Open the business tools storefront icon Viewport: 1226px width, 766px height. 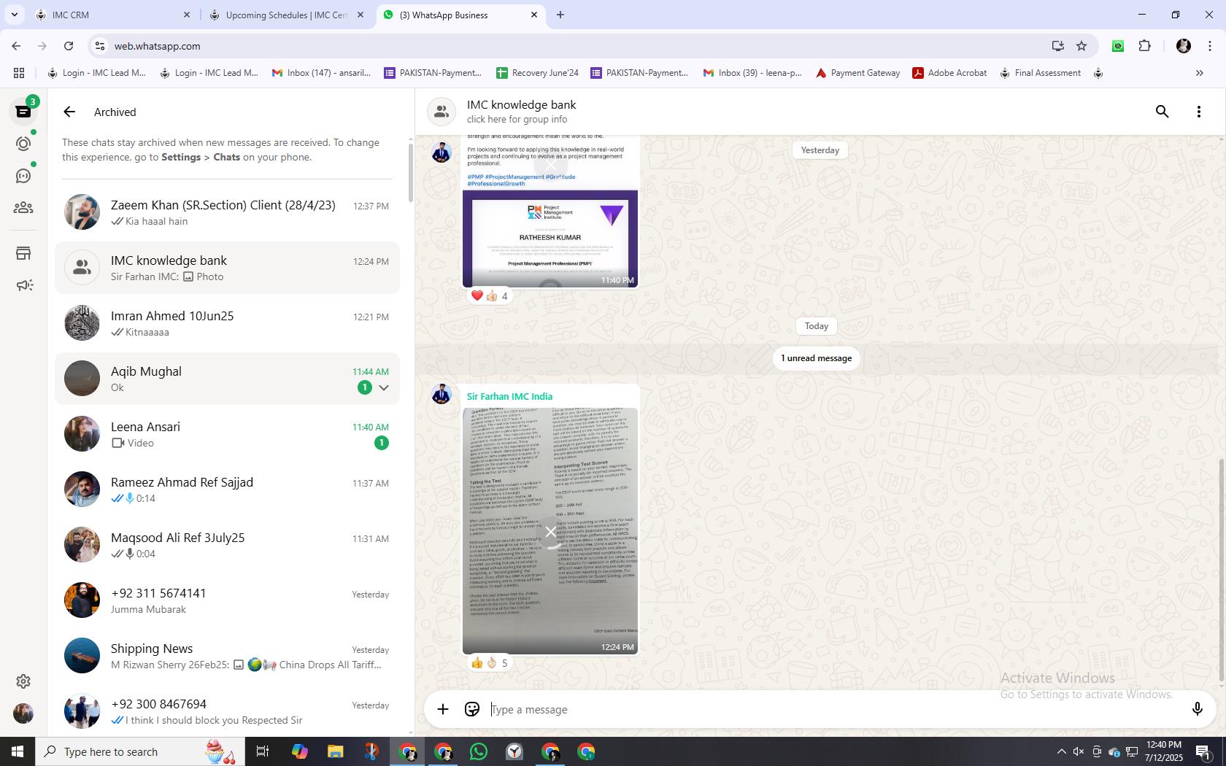pyautogui.click(x=23, y=253)
